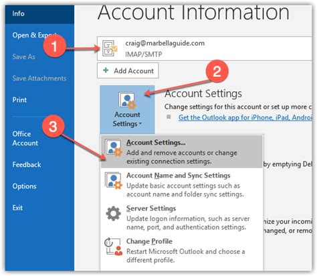The width and height of the screenshot is (317, 276).
Task: Click the icon next to Account Settings... entry
Action: 114,148
